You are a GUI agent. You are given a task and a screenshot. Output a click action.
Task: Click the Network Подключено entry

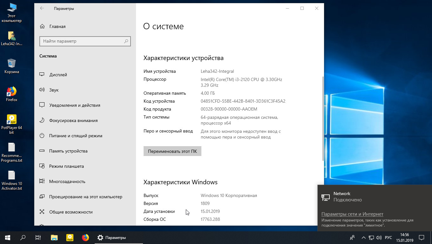click(375, 197)
